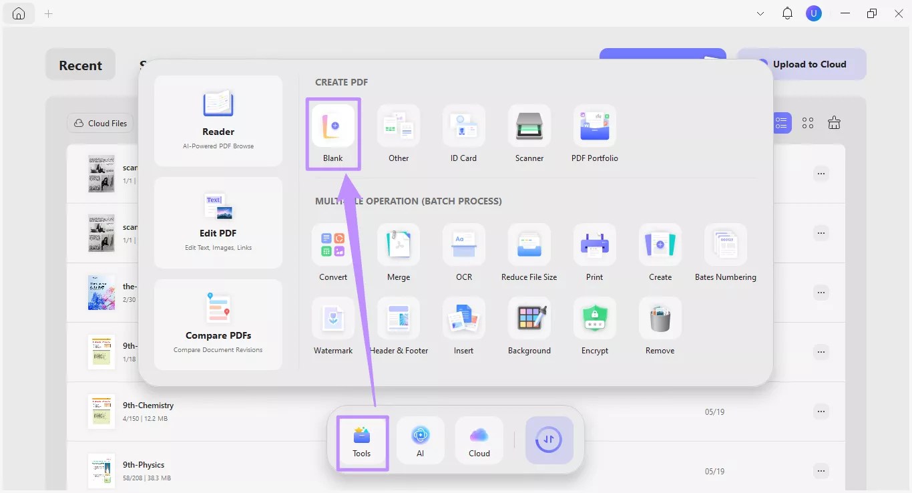912x493 pixels.
Task: Open PDF Portfolio creation
Action: pyautogui.click(x=595, y=134)
